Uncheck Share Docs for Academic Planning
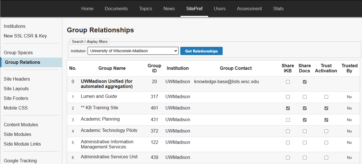 click(x=305, y=120)
